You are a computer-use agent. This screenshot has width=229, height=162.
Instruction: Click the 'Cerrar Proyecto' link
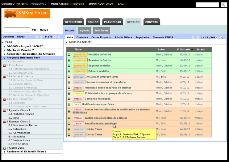point(101,37)
